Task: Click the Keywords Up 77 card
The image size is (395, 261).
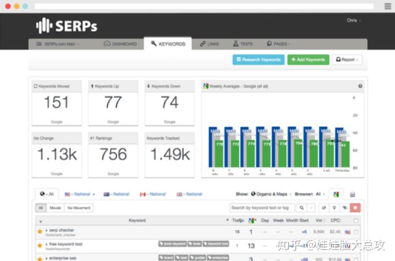Action: [113, 103]
